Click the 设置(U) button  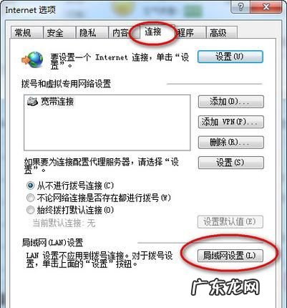(x=230, y=57)
